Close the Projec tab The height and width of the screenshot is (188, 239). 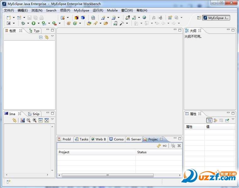coord(161,139)
